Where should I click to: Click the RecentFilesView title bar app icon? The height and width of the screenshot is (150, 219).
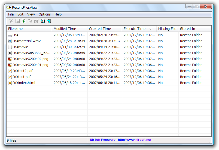(8, 7)
